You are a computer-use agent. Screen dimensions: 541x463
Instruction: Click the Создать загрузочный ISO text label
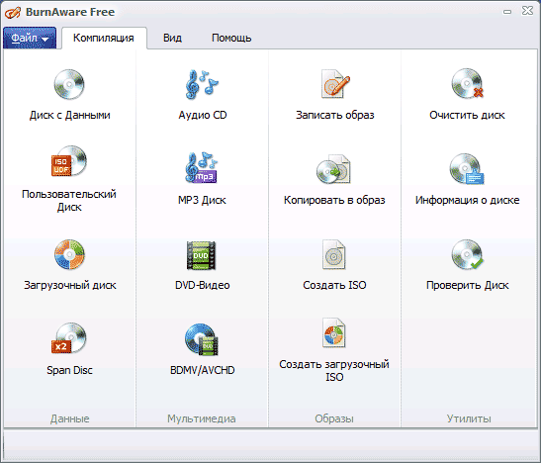click(x=334, y=371)
